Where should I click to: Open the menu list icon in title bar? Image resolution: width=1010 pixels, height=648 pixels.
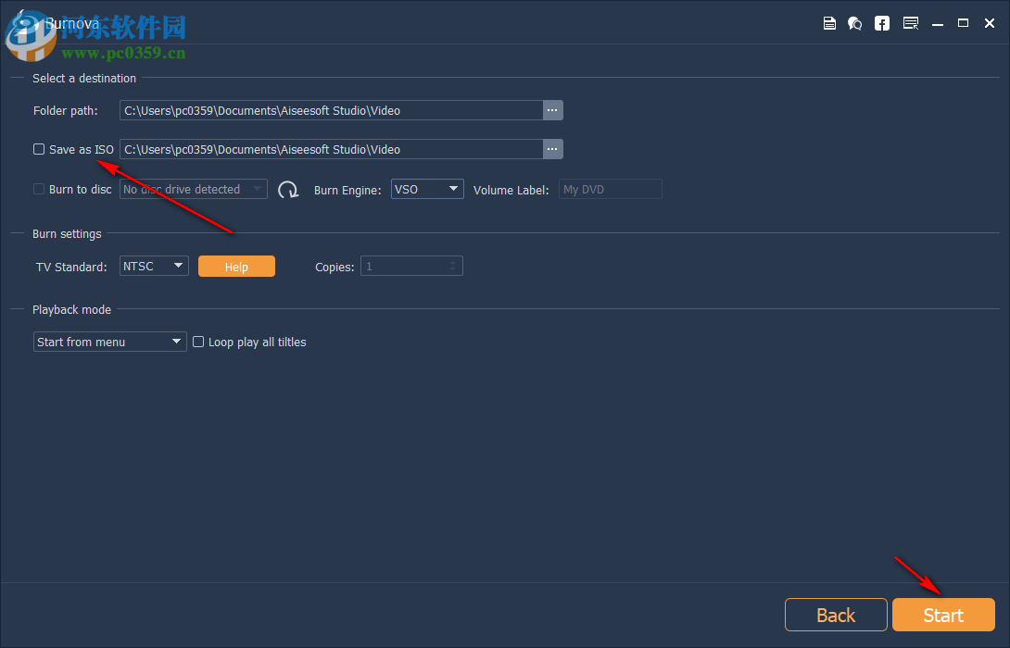pyautogui.click(x=910, y=24)
